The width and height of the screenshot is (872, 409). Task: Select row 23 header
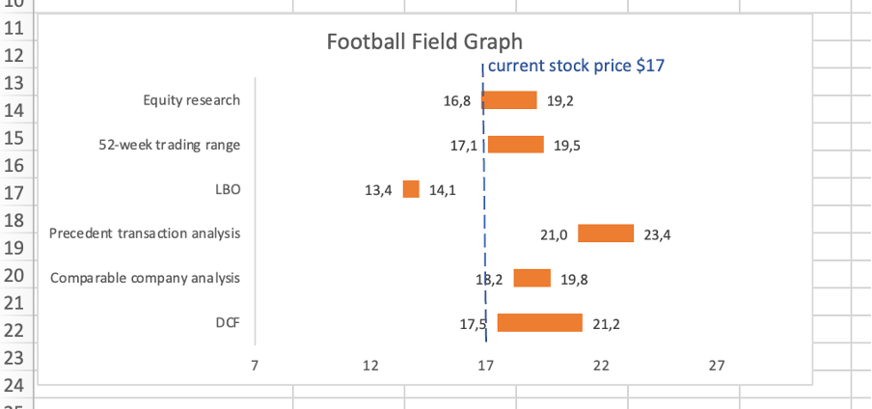(16, 360)
